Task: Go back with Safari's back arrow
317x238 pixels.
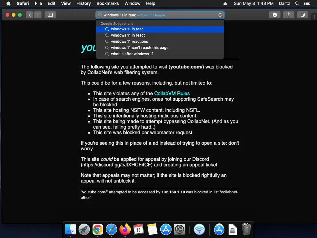Action: point(29,15)
